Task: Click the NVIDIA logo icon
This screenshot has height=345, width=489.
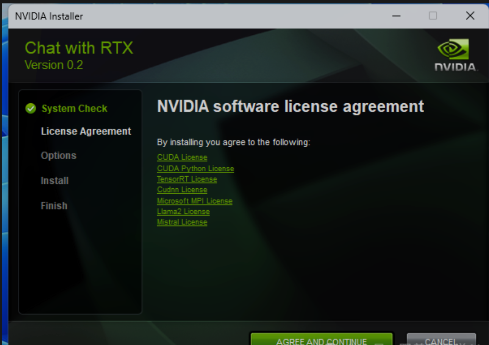Action: [456, 55]
